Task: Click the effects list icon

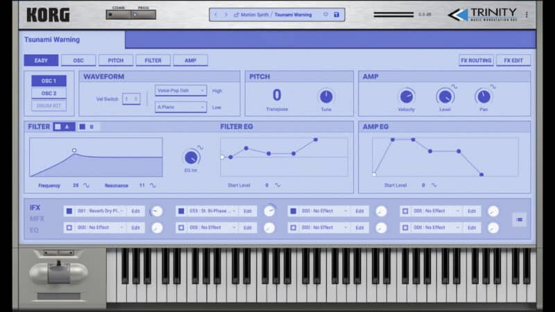Action: coord(519,219)
